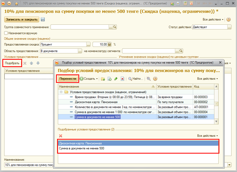Open 'Все действия' menu in main form

[x=213, y=20]
